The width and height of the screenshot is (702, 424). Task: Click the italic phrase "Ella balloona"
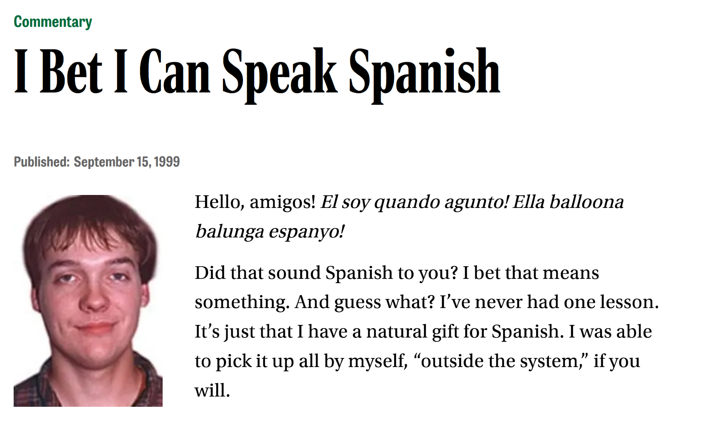pyautogui.click(x=568, y=202)
